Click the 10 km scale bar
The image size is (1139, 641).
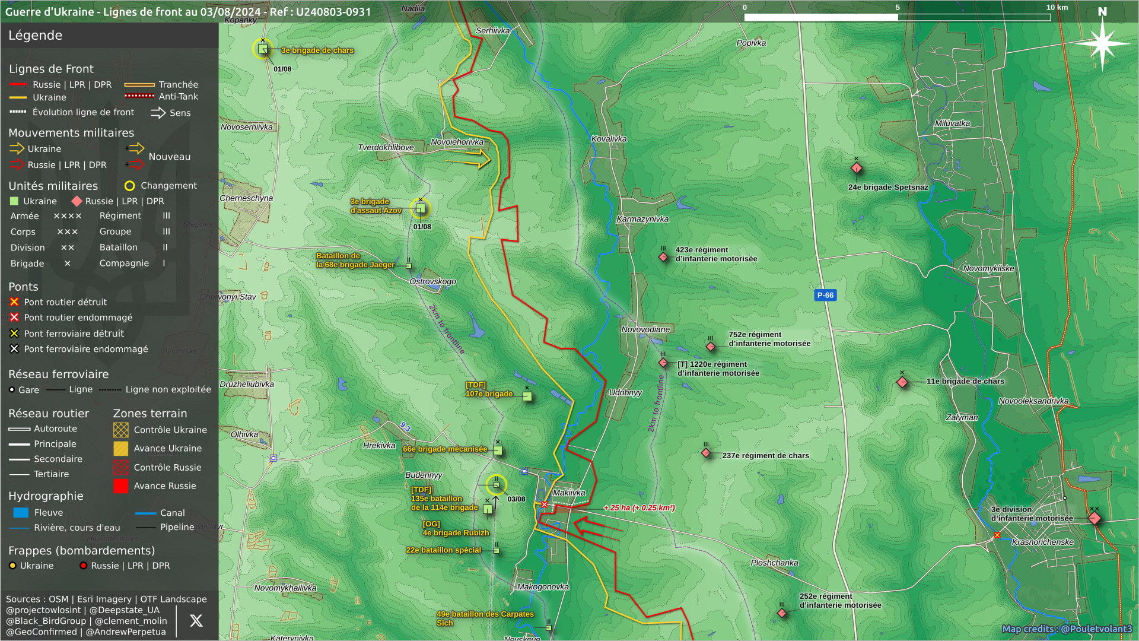tap(897, 17)
